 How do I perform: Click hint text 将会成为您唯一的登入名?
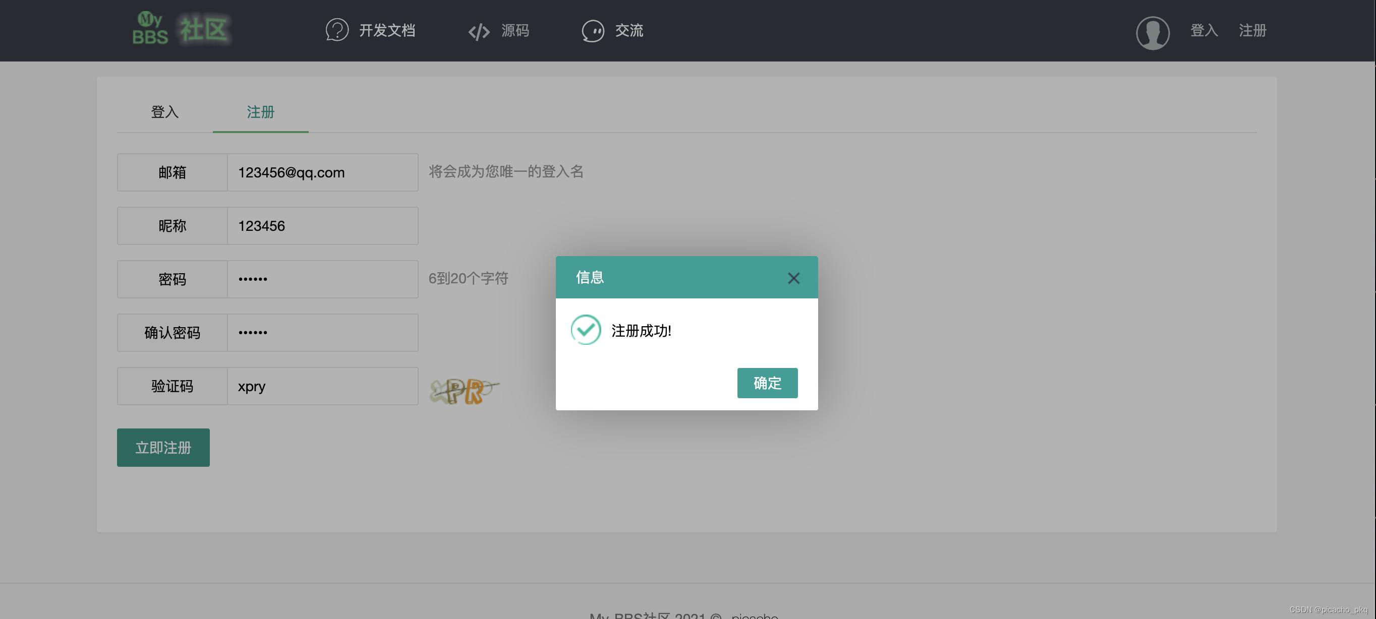[506, 171]
